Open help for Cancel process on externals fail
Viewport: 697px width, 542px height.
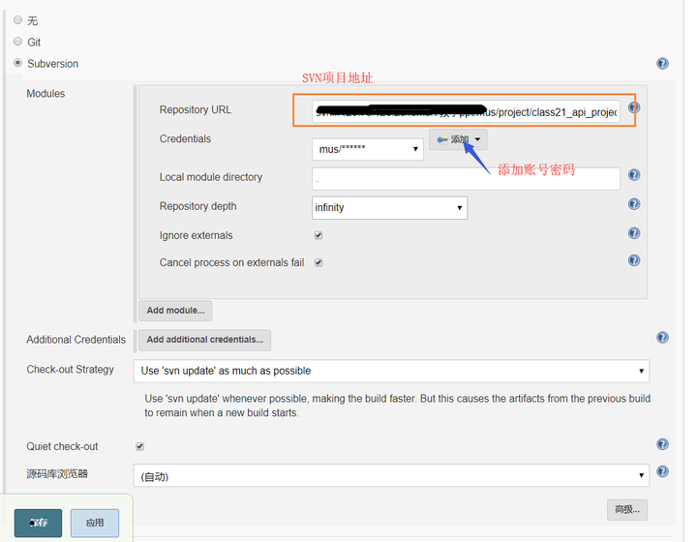634,260
